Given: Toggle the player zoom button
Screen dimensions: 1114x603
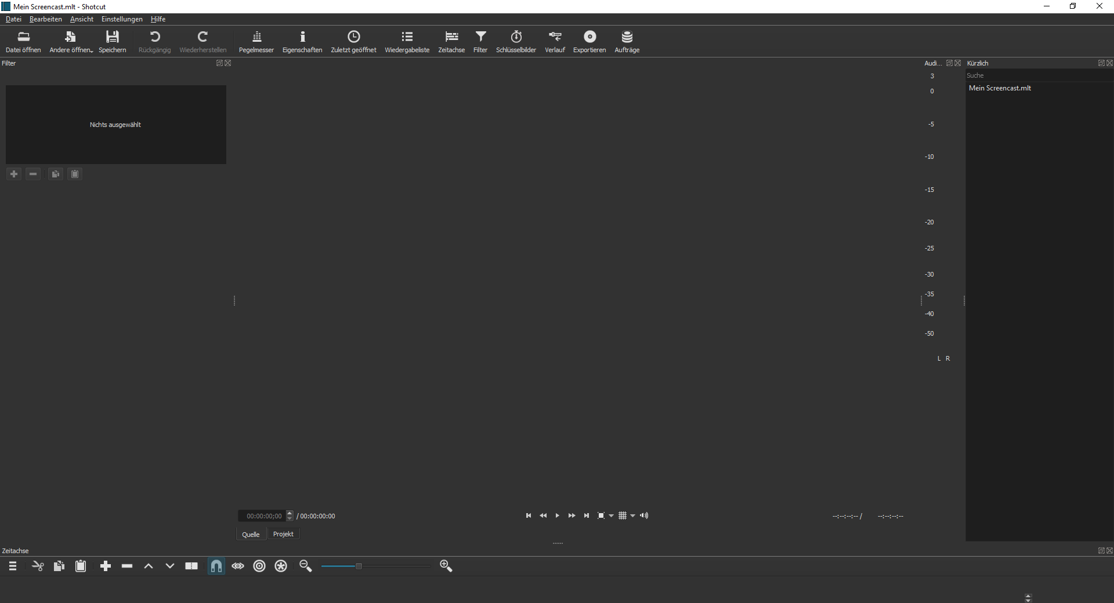Looking at the screenshot, I should tap(601, 515).
